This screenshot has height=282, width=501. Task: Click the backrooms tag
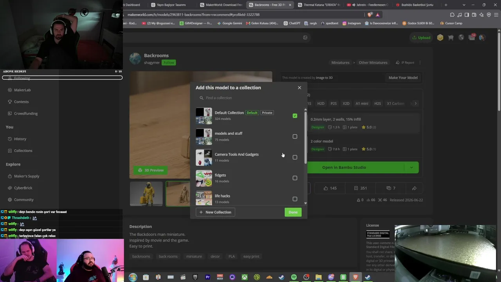point(141,257)
